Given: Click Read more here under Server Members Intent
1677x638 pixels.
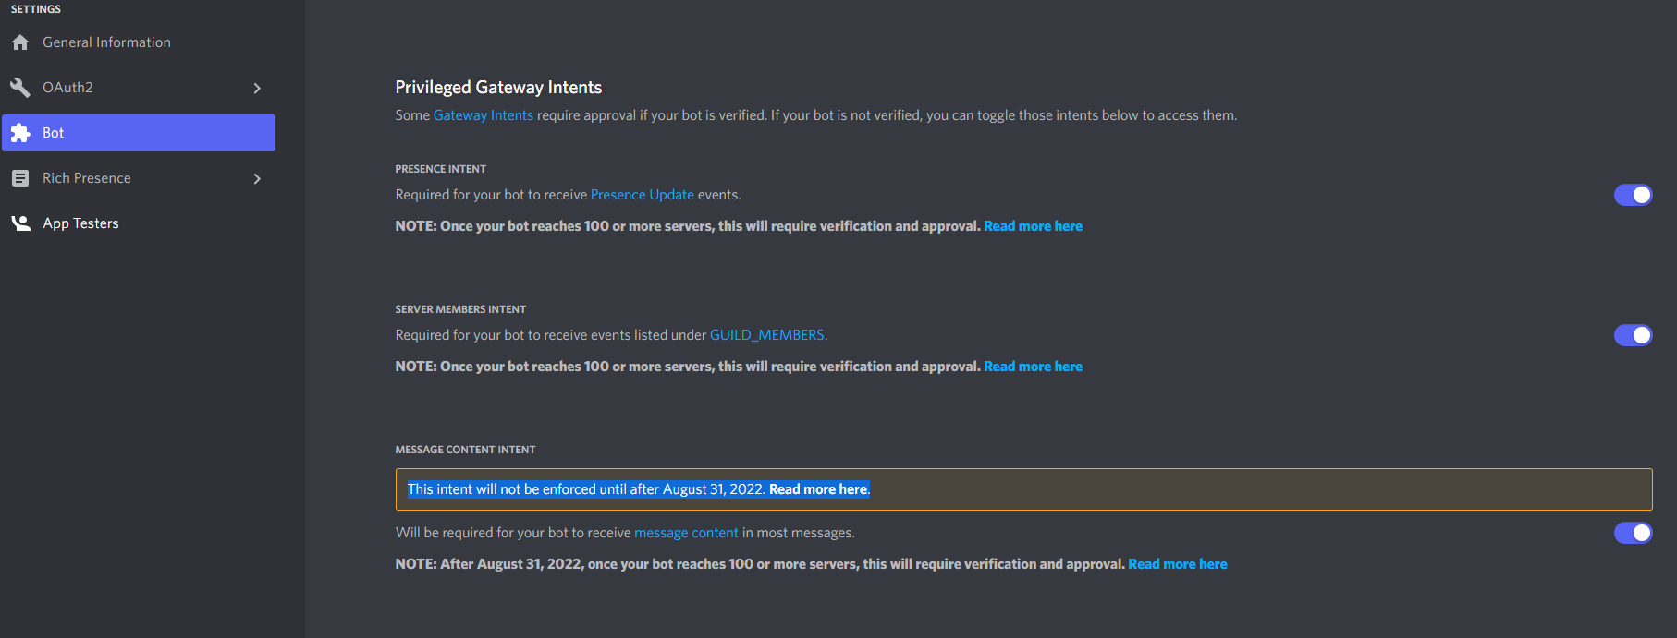Looking at the screenshot, I should click(x=1033, y=367).
